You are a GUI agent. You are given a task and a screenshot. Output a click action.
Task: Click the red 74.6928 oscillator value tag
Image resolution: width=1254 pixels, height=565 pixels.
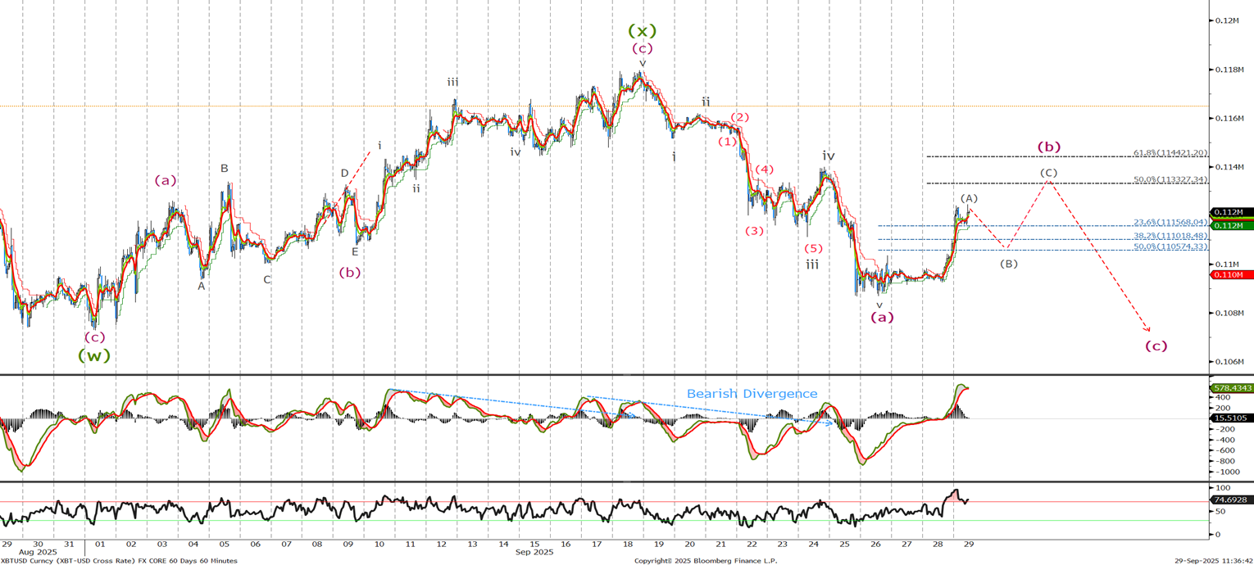pos(1231,499)
